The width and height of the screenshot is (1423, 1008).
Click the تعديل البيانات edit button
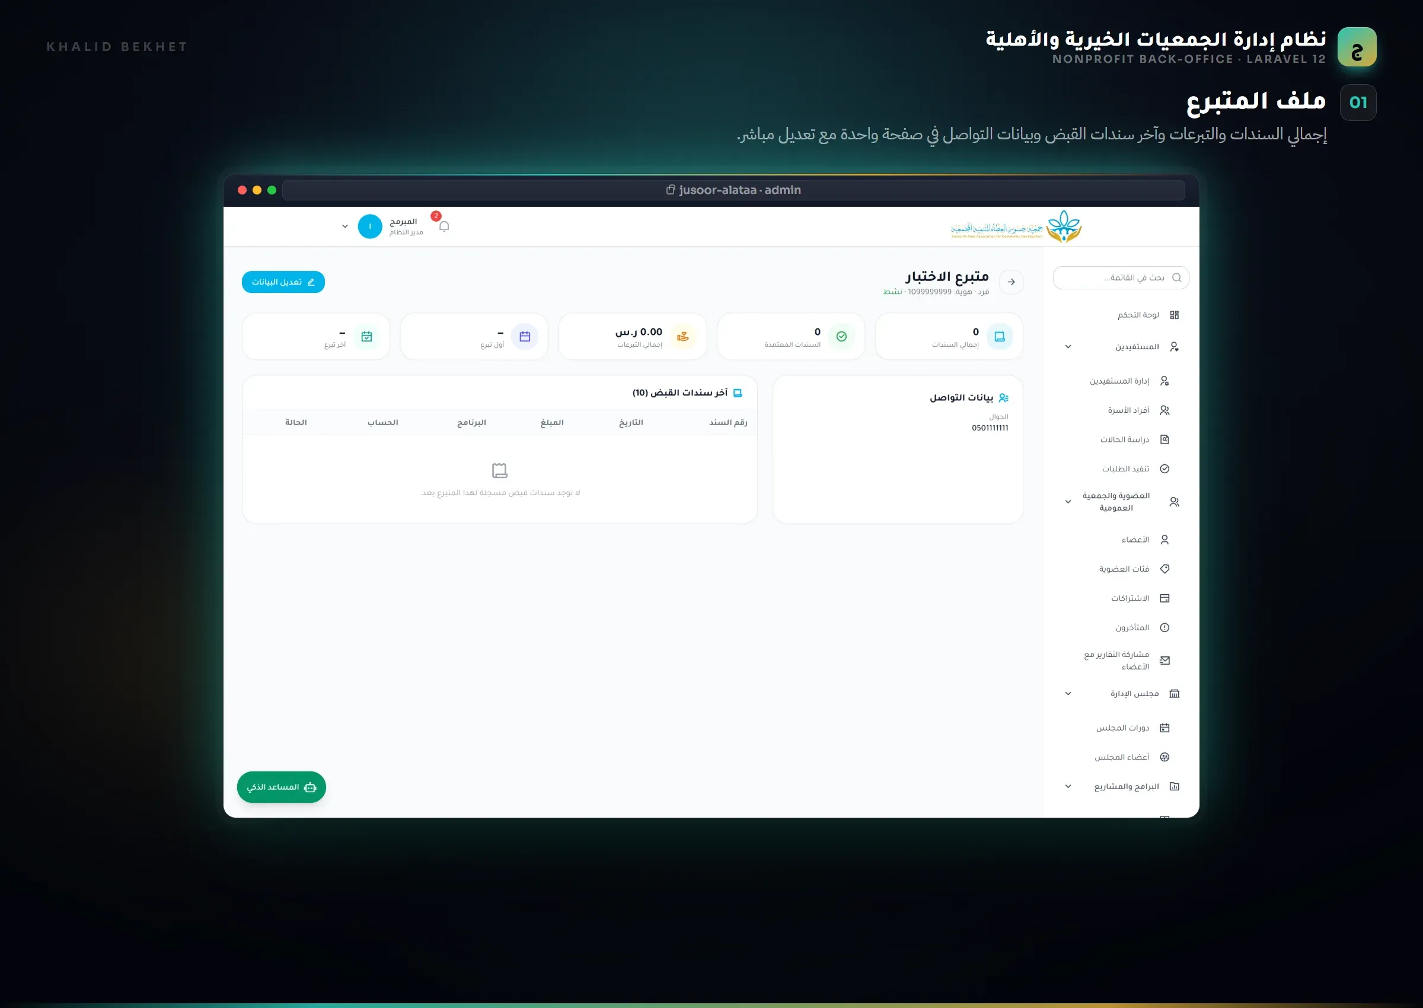click(x=283, y=282)
